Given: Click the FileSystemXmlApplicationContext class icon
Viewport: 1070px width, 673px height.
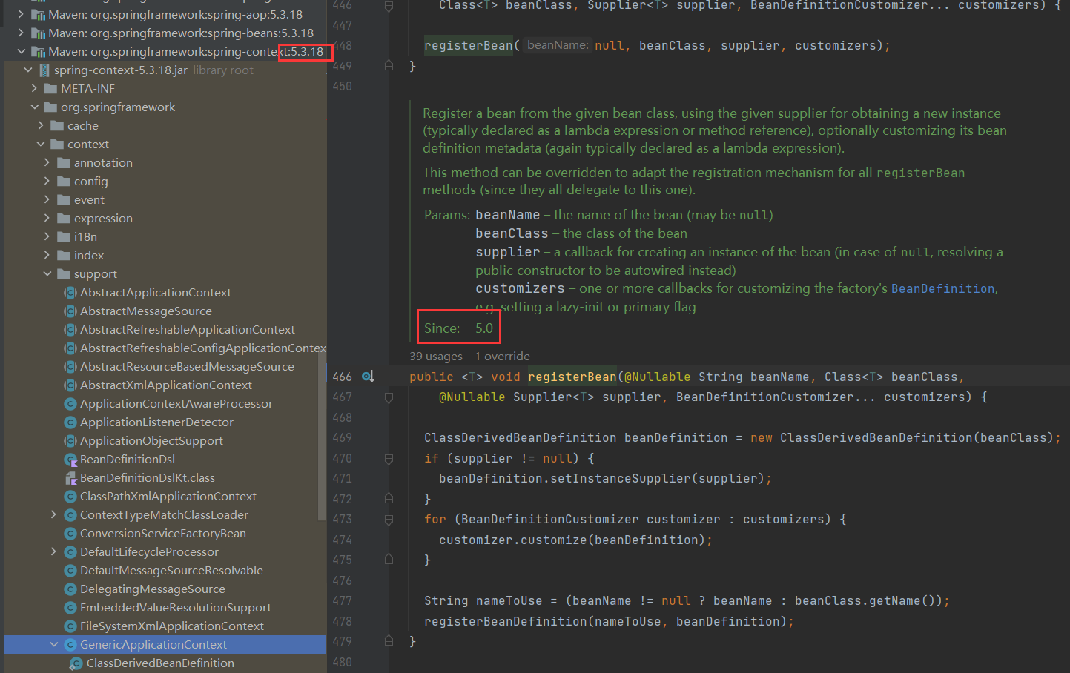Looking at the screenshot, I should pyautogui.click(x=70, y=626).
